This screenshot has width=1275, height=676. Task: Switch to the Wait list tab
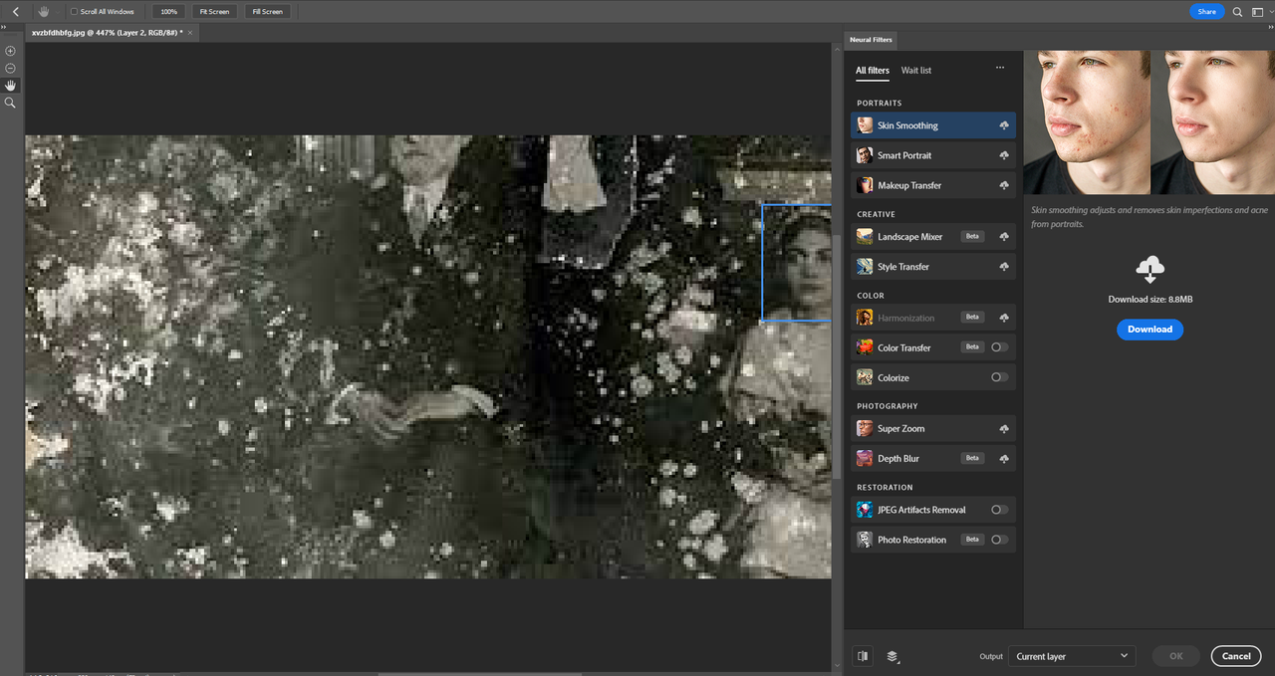[916, 71]
